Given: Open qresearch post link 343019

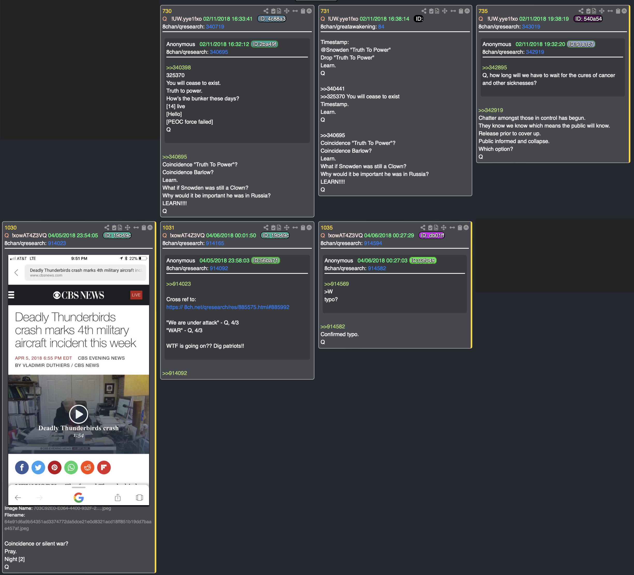Looking at the screenshot, I should [531, 27].
